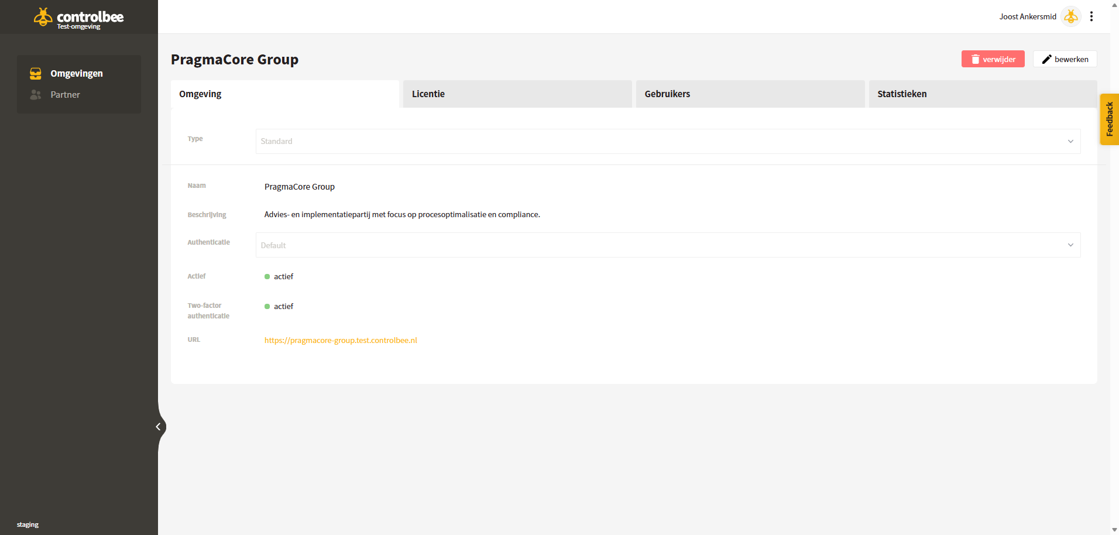
Task: Click the Two-factor authenticatie status dot
Action: click(x=267, y=306)
